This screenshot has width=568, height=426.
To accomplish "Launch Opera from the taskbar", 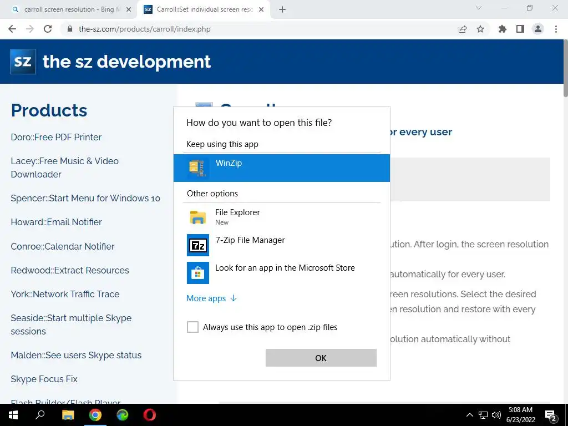I will [150, 415].
